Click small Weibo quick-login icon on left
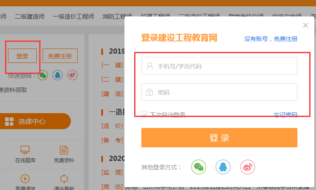Screen dimensions: 316x190 point(72,75)
